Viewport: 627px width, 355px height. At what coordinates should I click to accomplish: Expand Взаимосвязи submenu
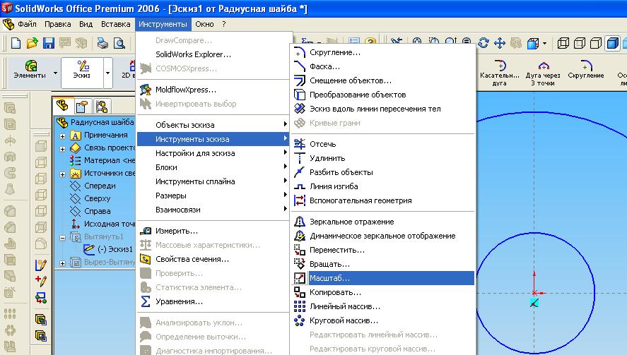pos(213,210)
